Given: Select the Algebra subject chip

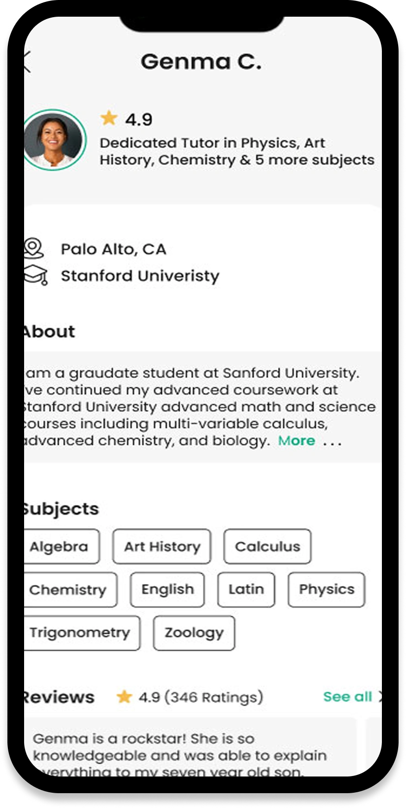Looking at the screenshot, I should click(60, 547).
